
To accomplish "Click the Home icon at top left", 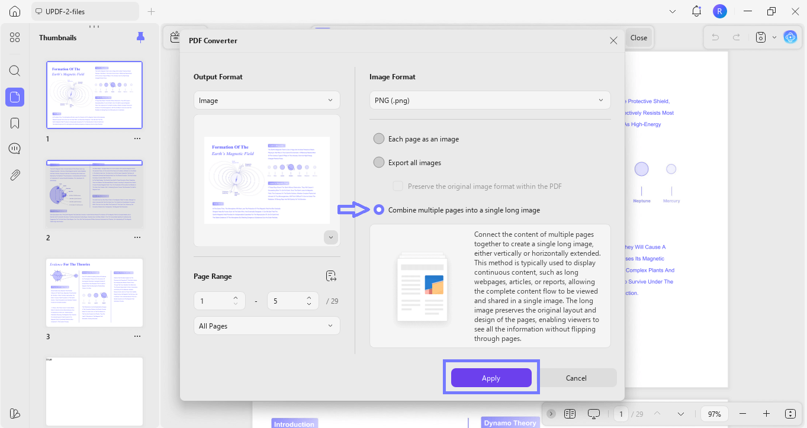I will coord(15,11).
